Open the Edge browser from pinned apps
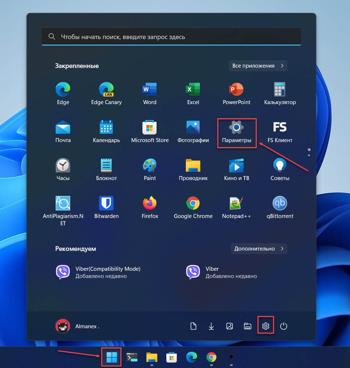The width and height of the screenshot is (350, 368). (x=63, y=93)
